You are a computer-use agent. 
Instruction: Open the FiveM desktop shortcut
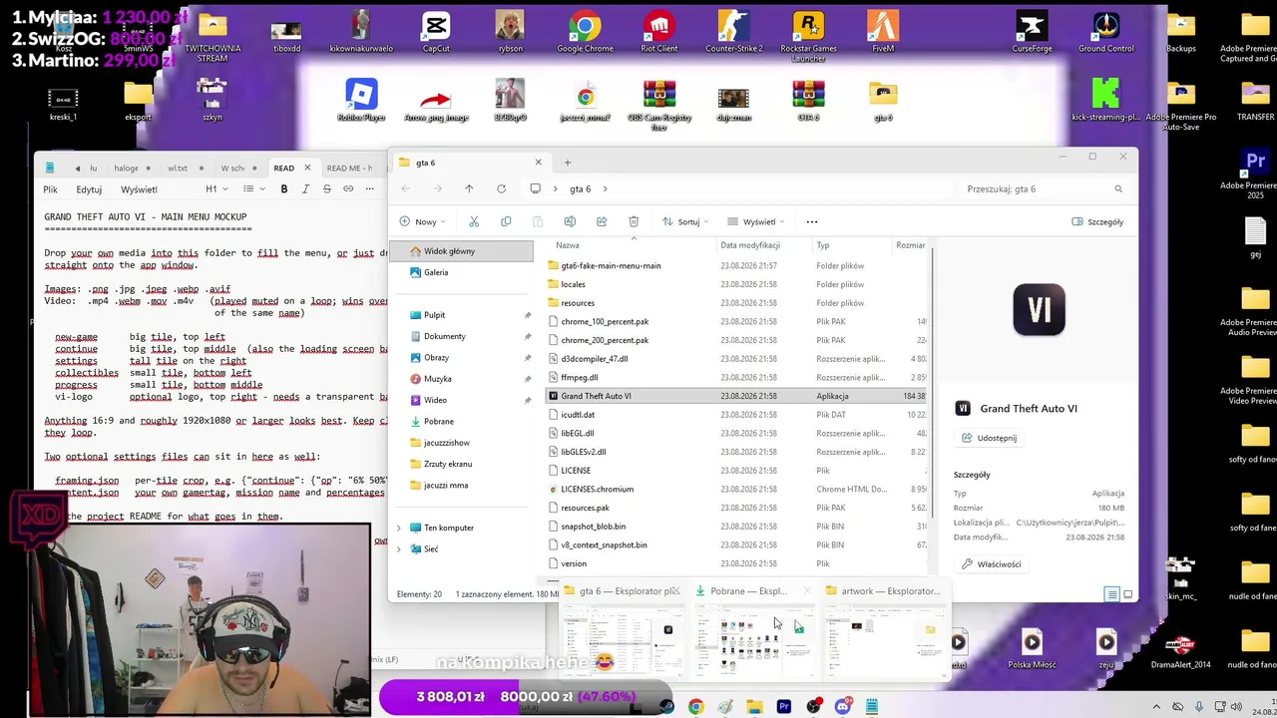[883, 31]
